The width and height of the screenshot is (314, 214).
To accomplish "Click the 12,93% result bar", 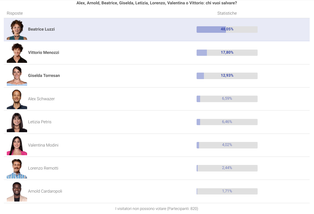I will pyautogui.click(x=227, y=76).
